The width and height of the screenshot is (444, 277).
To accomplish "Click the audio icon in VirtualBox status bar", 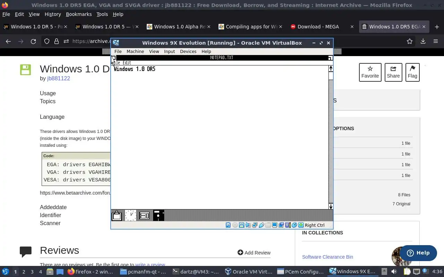I will click(x=248, y=225).
